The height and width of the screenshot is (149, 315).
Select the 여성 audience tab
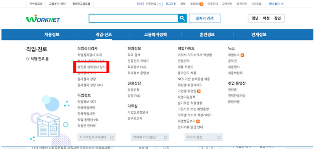[266, 18]
